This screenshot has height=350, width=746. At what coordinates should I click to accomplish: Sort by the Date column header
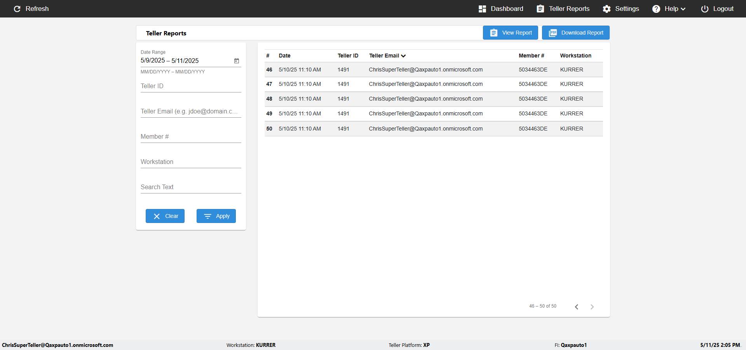(x=284, y=56)
